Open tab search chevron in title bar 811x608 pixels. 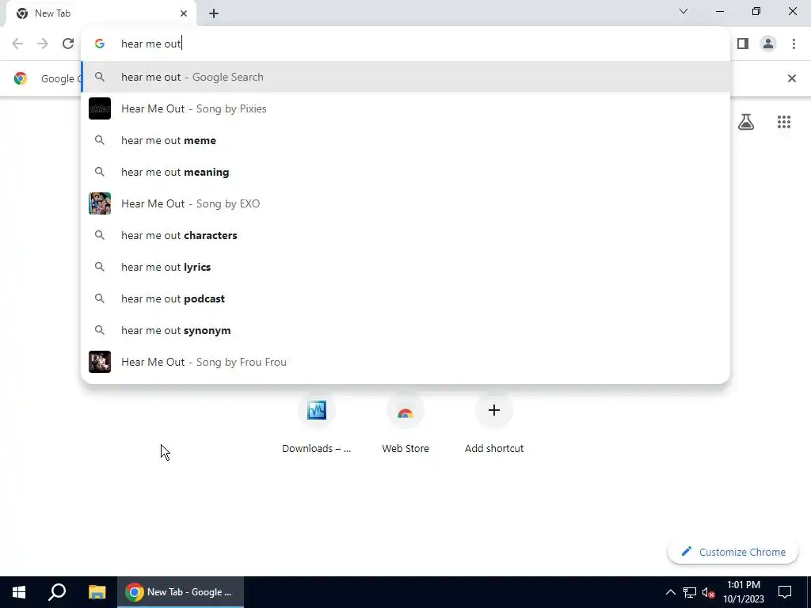[x=683, y=11]
